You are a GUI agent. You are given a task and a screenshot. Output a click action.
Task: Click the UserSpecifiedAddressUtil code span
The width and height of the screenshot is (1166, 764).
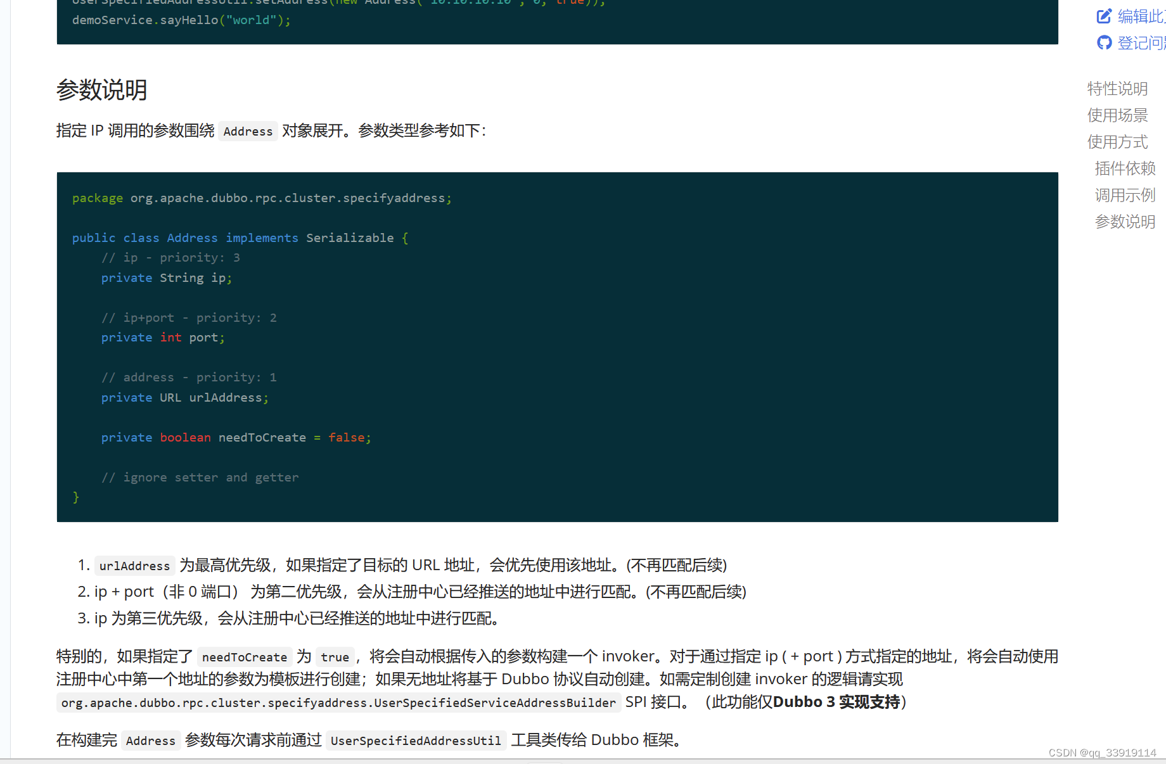coord(416,740)
